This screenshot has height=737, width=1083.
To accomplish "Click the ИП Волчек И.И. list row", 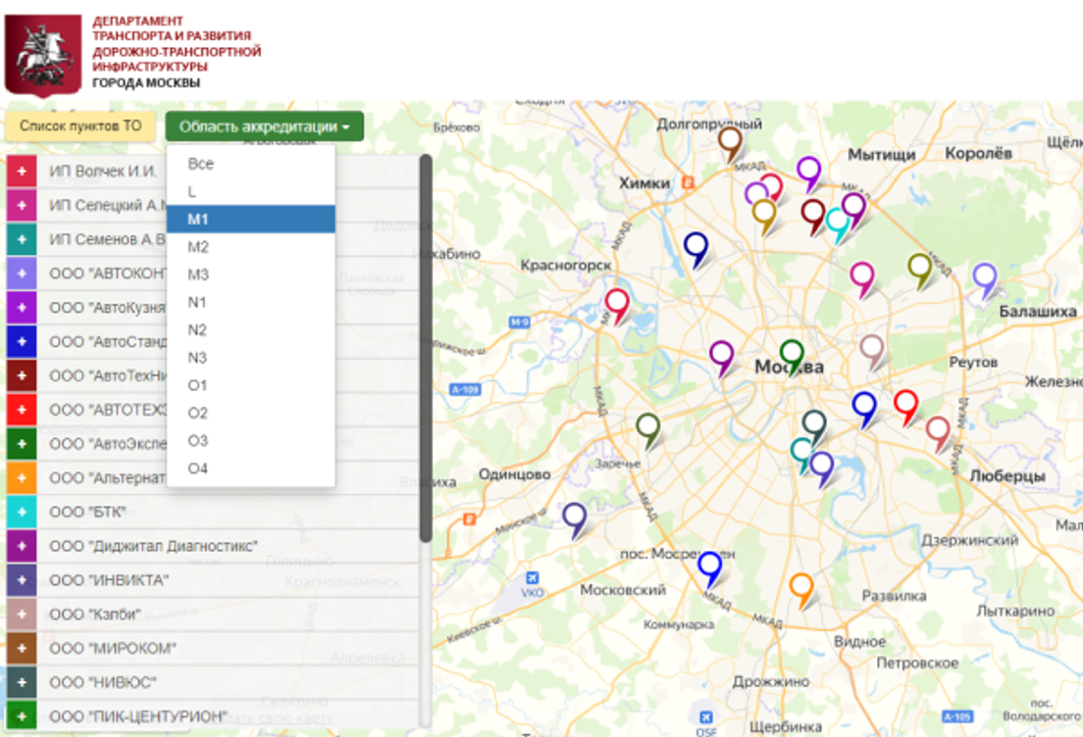I will point(213,172).
